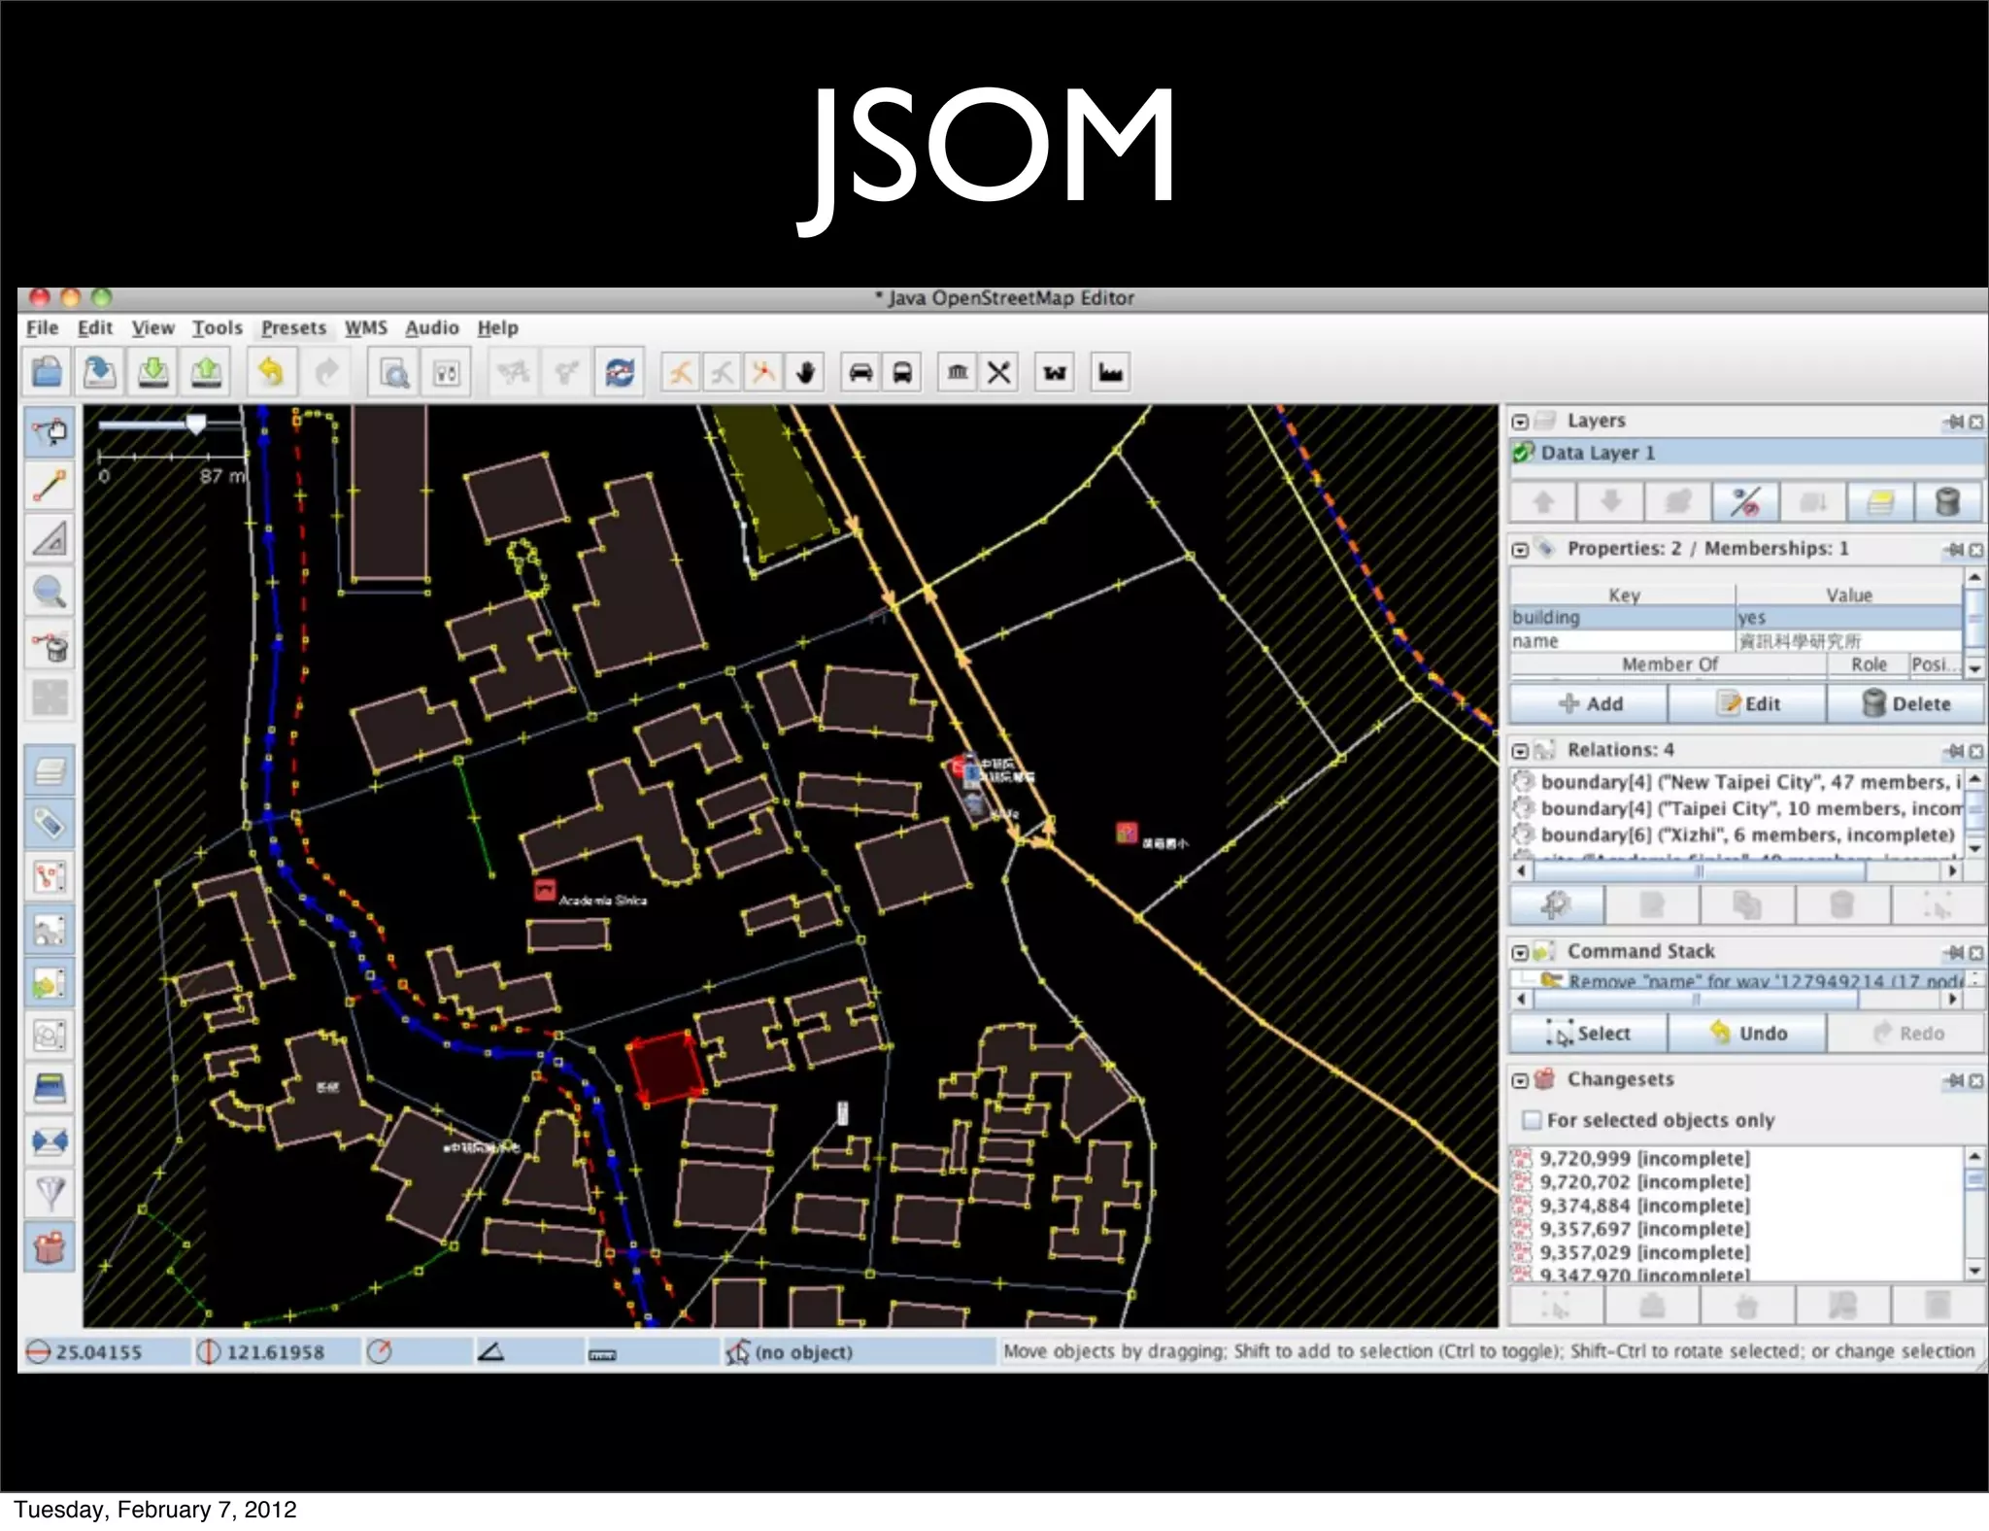Open the Tools menu
This screenshot has width=1989, height=1531.
click(217, 328)
